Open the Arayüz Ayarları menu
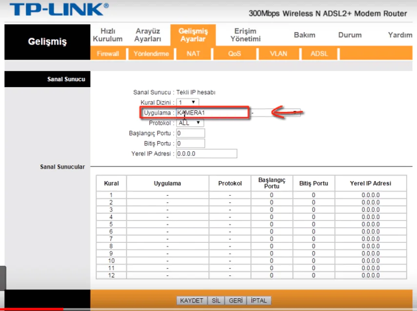This screenshot has width=417, height=311. (148, 34)
